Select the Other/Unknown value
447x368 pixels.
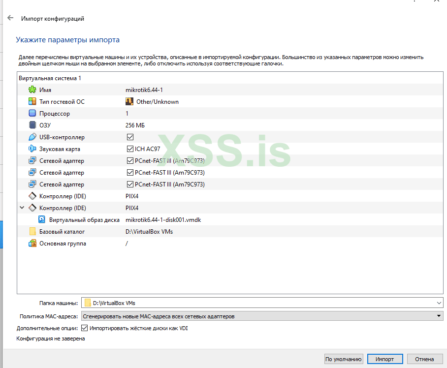point(158,102)
